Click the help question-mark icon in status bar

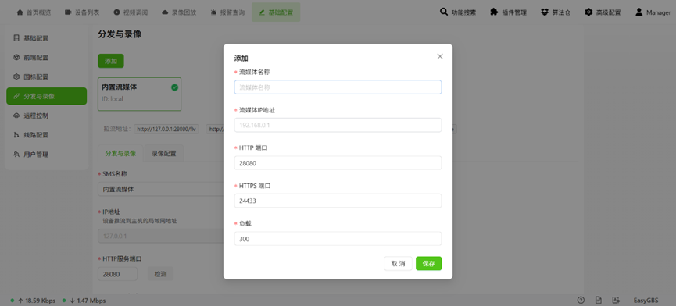(x=581, y=300)
